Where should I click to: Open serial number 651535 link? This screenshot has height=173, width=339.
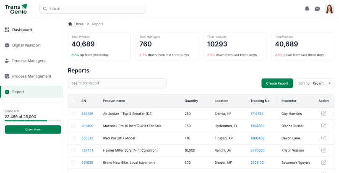coord(87,163)
